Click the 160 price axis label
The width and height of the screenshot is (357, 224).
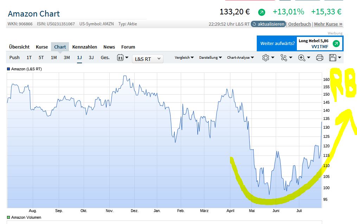tap(326, 79)
